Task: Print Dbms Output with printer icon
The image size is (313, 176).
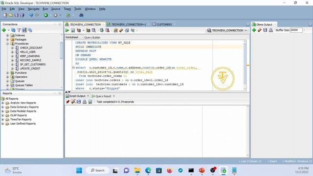Action: coord(271,30)
